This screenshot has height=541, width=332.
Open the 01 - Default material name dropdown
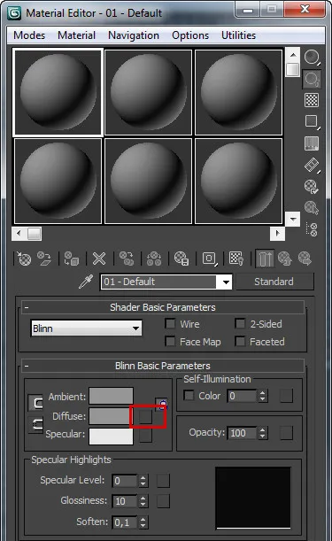coord(166,282)
